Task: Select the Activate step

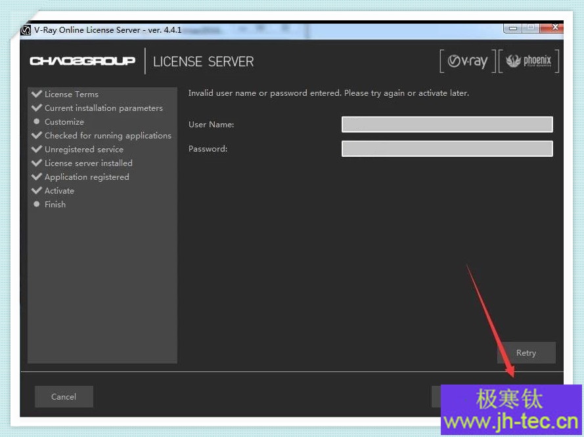Action: [x=59, y=190]
